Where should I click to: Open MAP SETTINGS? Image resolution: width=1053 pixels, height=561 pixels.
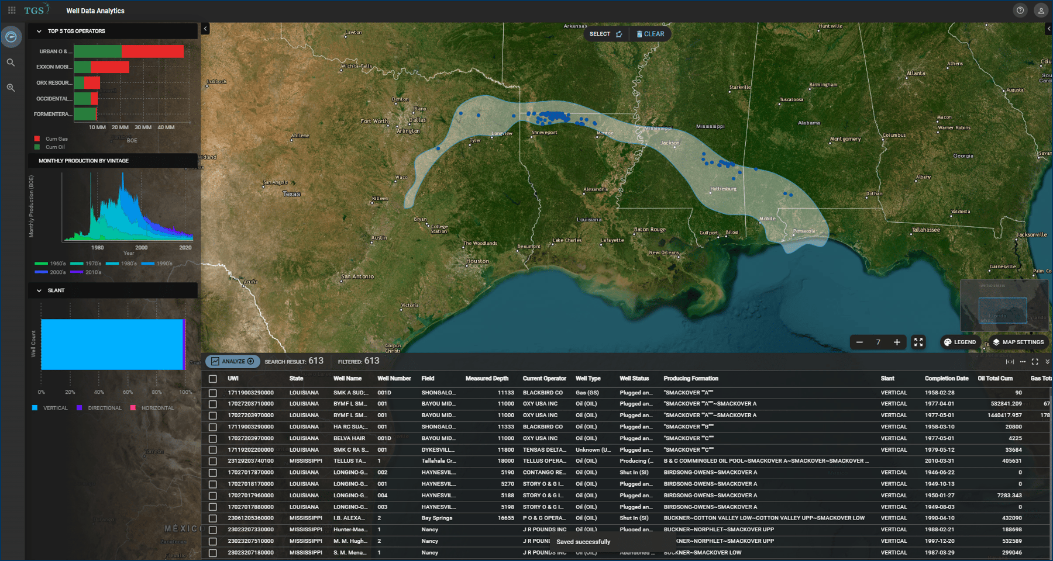coord(1017,342)
